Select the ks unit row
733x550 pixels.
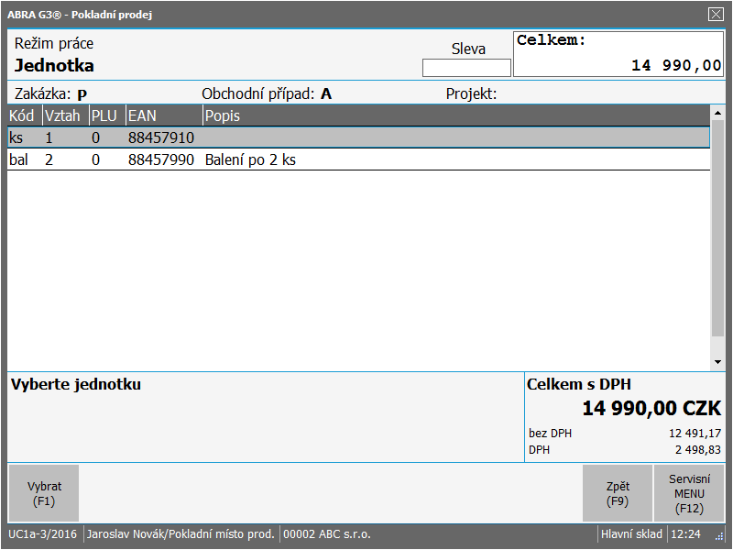pos(357,137)
